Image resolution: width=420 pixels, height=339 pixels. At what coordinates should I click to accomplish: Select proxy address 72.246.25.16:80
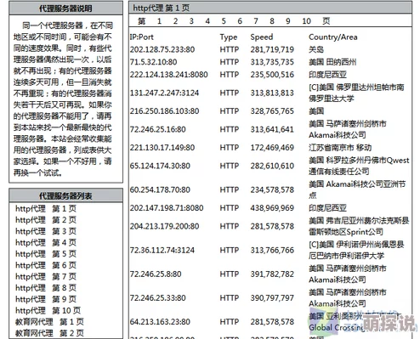tap(158, 130)
